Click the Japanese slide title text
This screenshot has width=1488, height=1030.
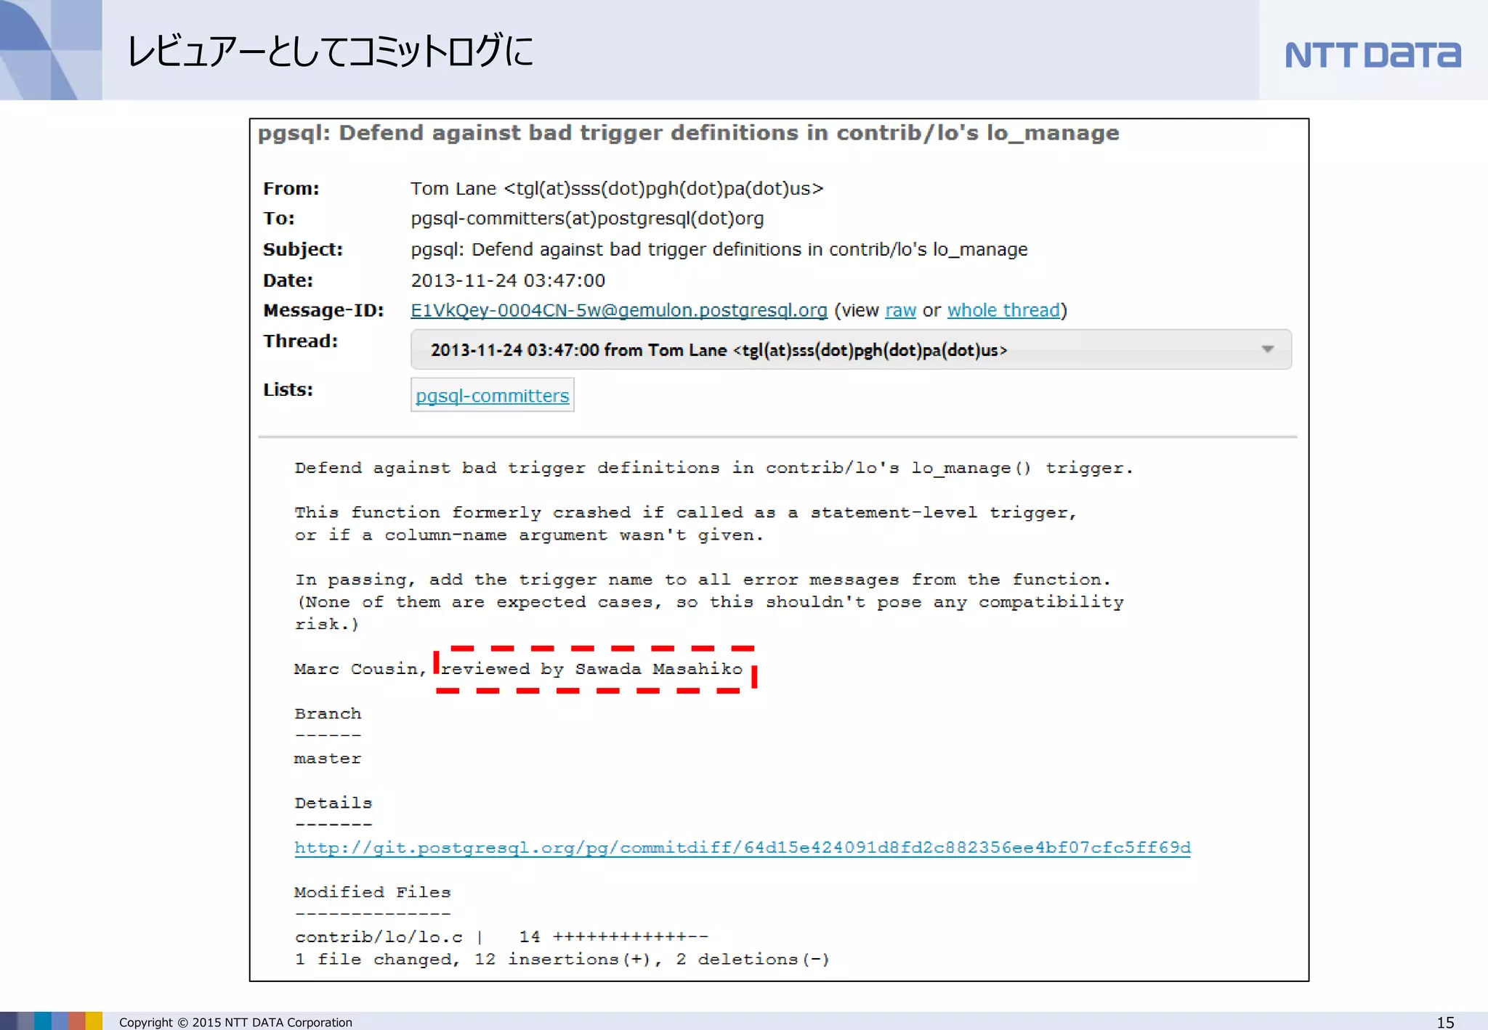click(x=330, y=51)
